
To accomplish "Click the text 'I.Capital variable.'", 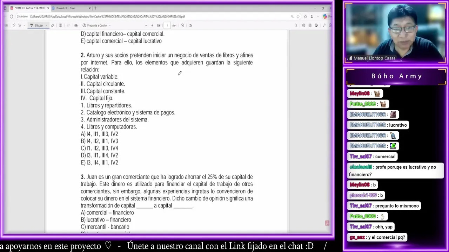I will coord(99,77).
